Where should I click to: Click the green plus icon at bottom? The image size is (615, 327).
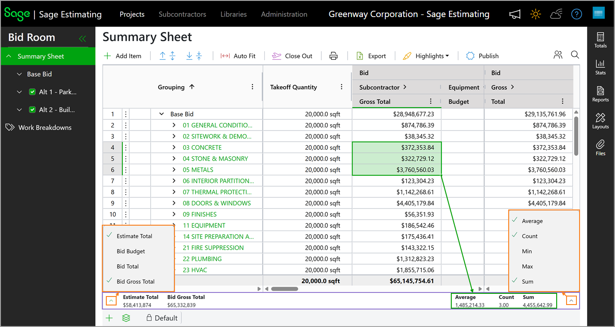109,318
